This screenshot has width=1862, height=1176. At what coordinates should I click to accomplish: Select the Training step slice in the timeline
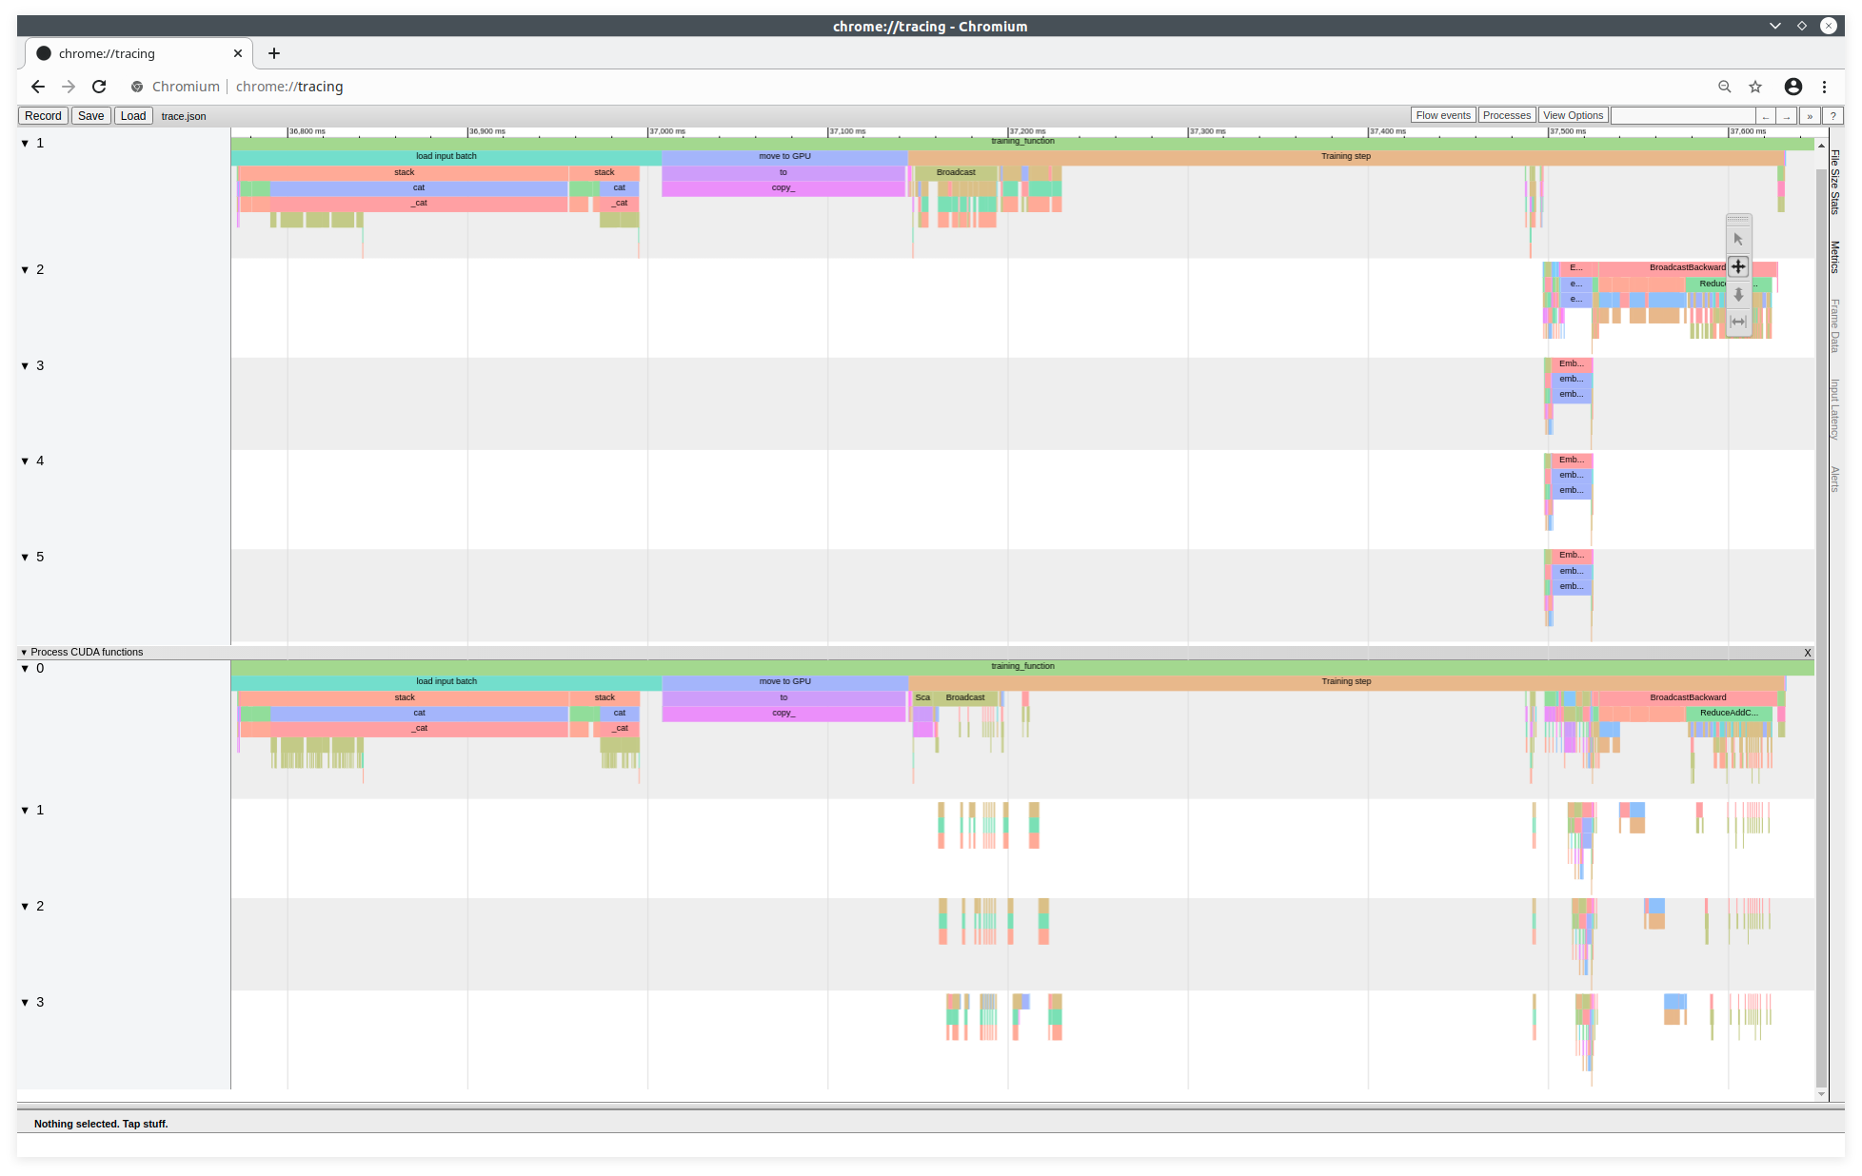pos(1345,156)
